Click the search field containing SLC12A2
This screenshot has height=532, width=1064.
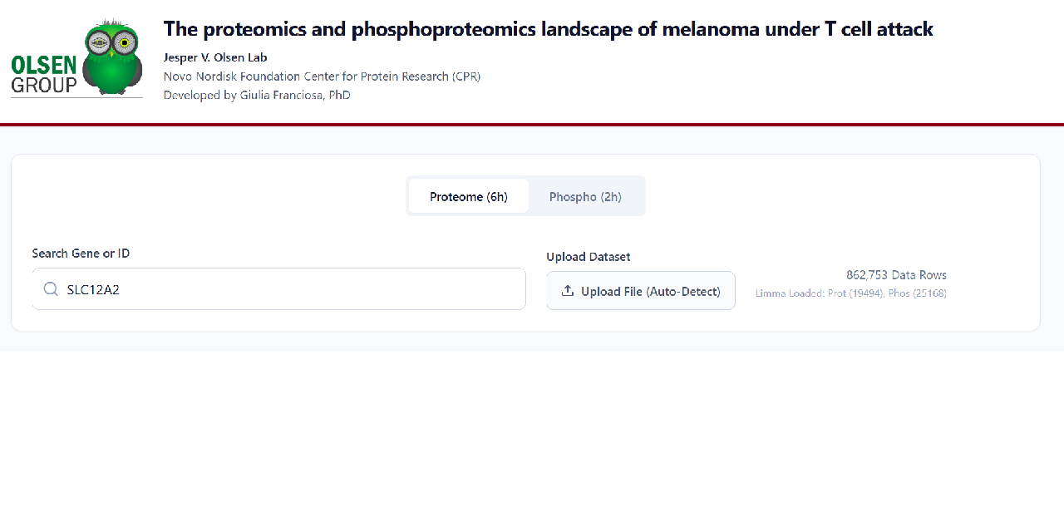(278, 288)
